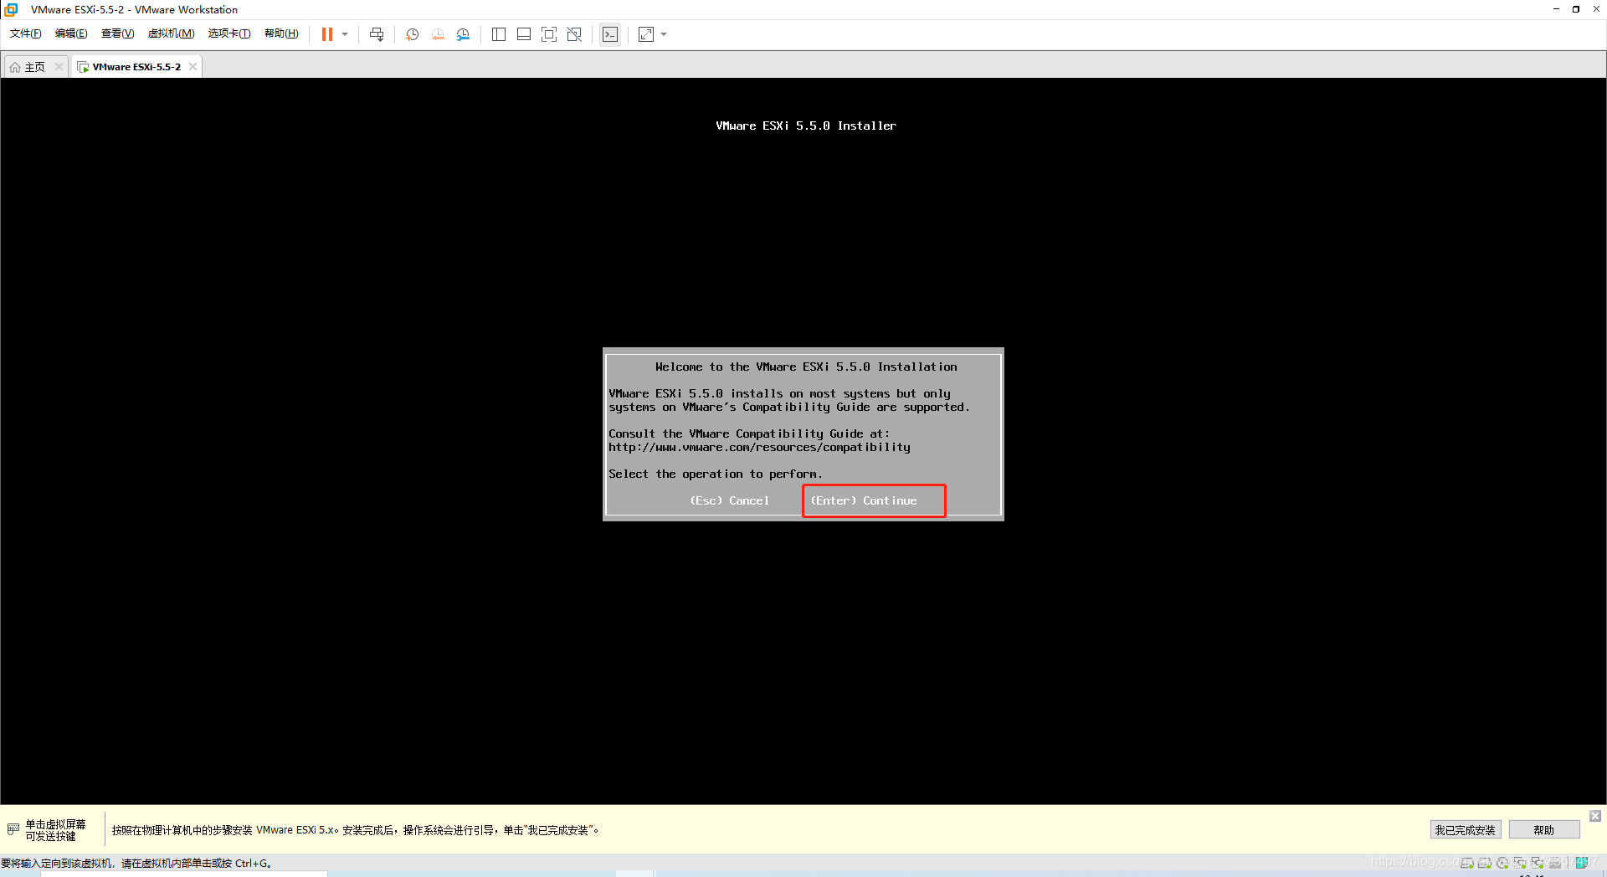This screenshot has width=1607, height=877.
Task: Choose (Esc) Cancel in the installer
Action: 729,500
